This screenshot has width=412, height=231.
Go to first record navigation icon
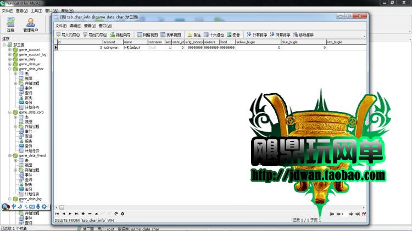click(x=57, y=213)
